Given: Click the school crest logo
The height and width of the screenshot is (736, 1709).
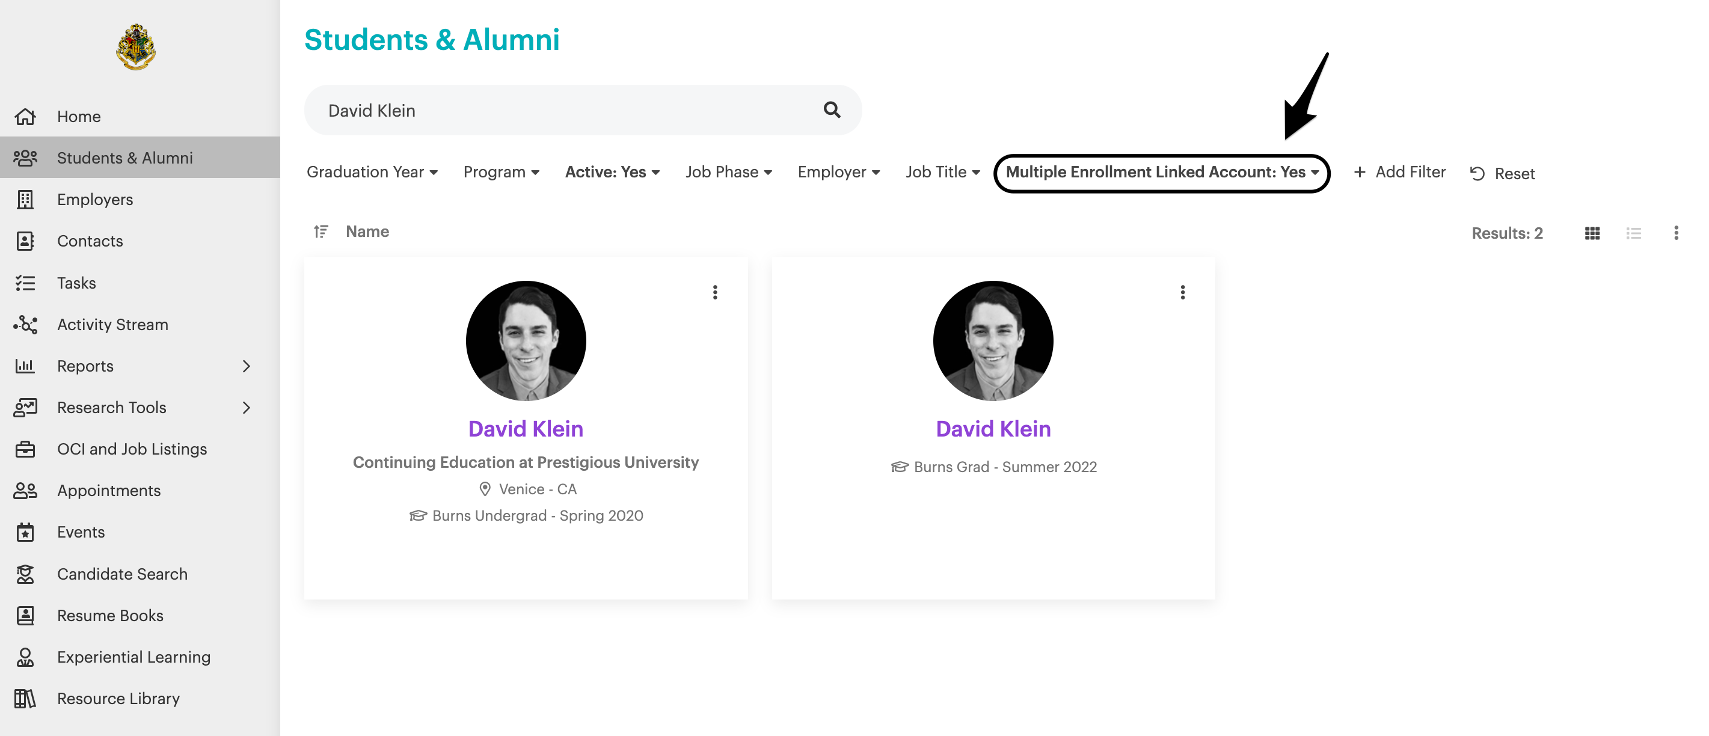Looking at the screenshot, I should point(136,47).
